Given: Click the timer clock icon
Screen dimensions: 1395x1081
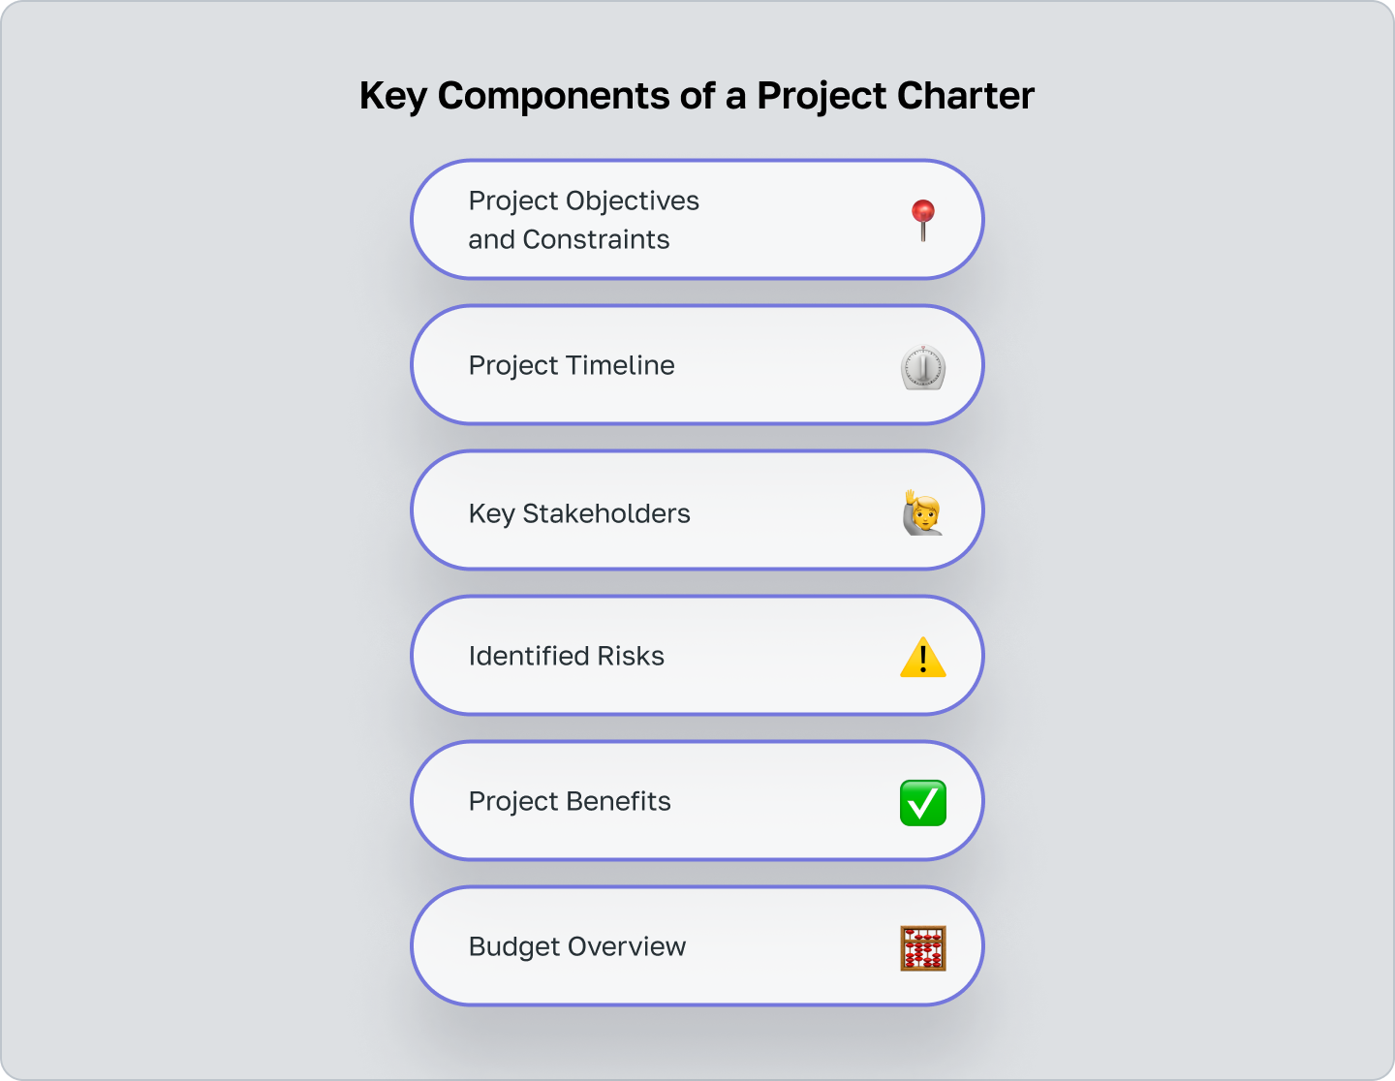Looking at the screenshot, I should pyautogui.click(x=923, y=367).
